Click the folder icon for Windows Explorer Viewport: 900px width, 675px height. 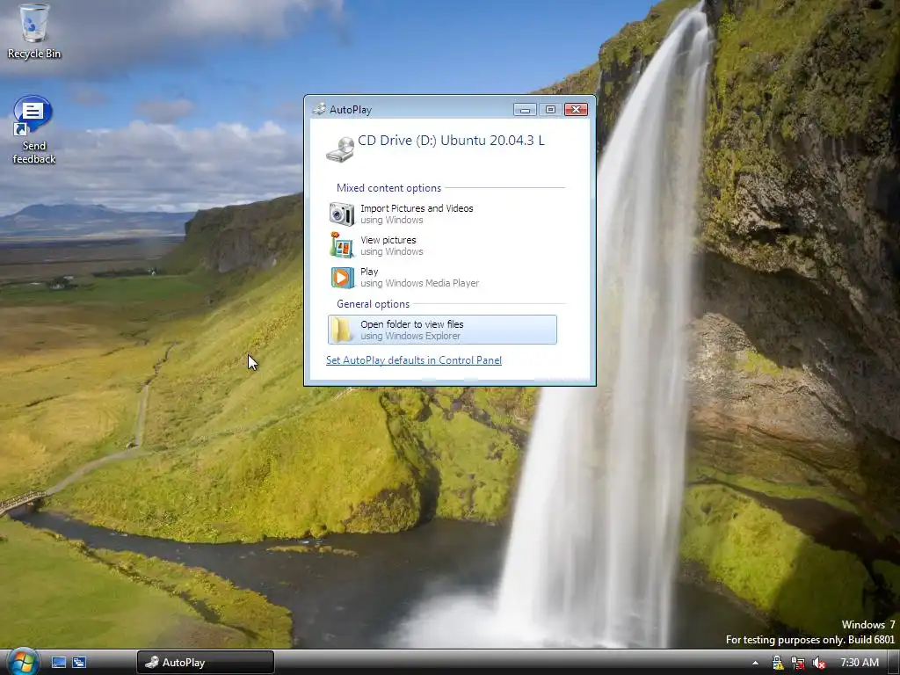pyautogui.click(x=342, y=330)
